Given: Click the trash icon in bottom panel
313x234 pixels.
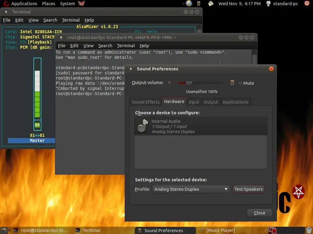Looking at the screenshot, I should (x=309, y=230).
